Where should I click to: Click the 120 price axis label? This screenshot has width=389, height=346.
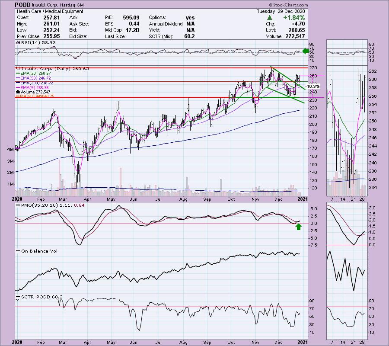coord(313,188)
